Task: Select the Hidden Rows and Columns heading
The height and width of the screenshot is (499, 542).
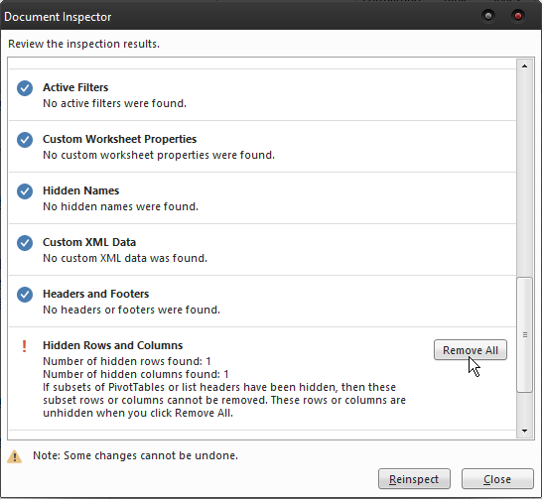Action: [113, 345]
